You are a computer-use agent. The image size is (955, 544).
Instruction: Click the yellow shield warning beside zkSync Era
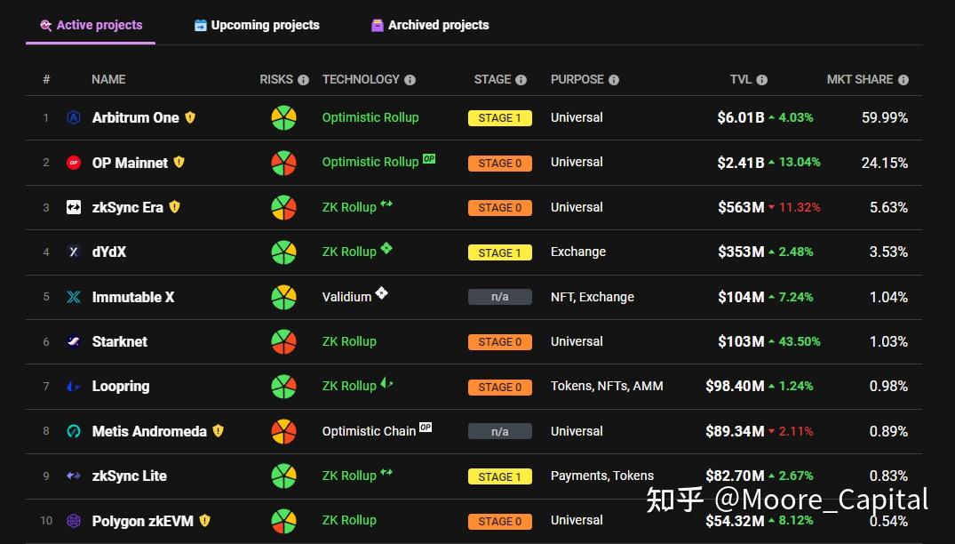point(175,207)
